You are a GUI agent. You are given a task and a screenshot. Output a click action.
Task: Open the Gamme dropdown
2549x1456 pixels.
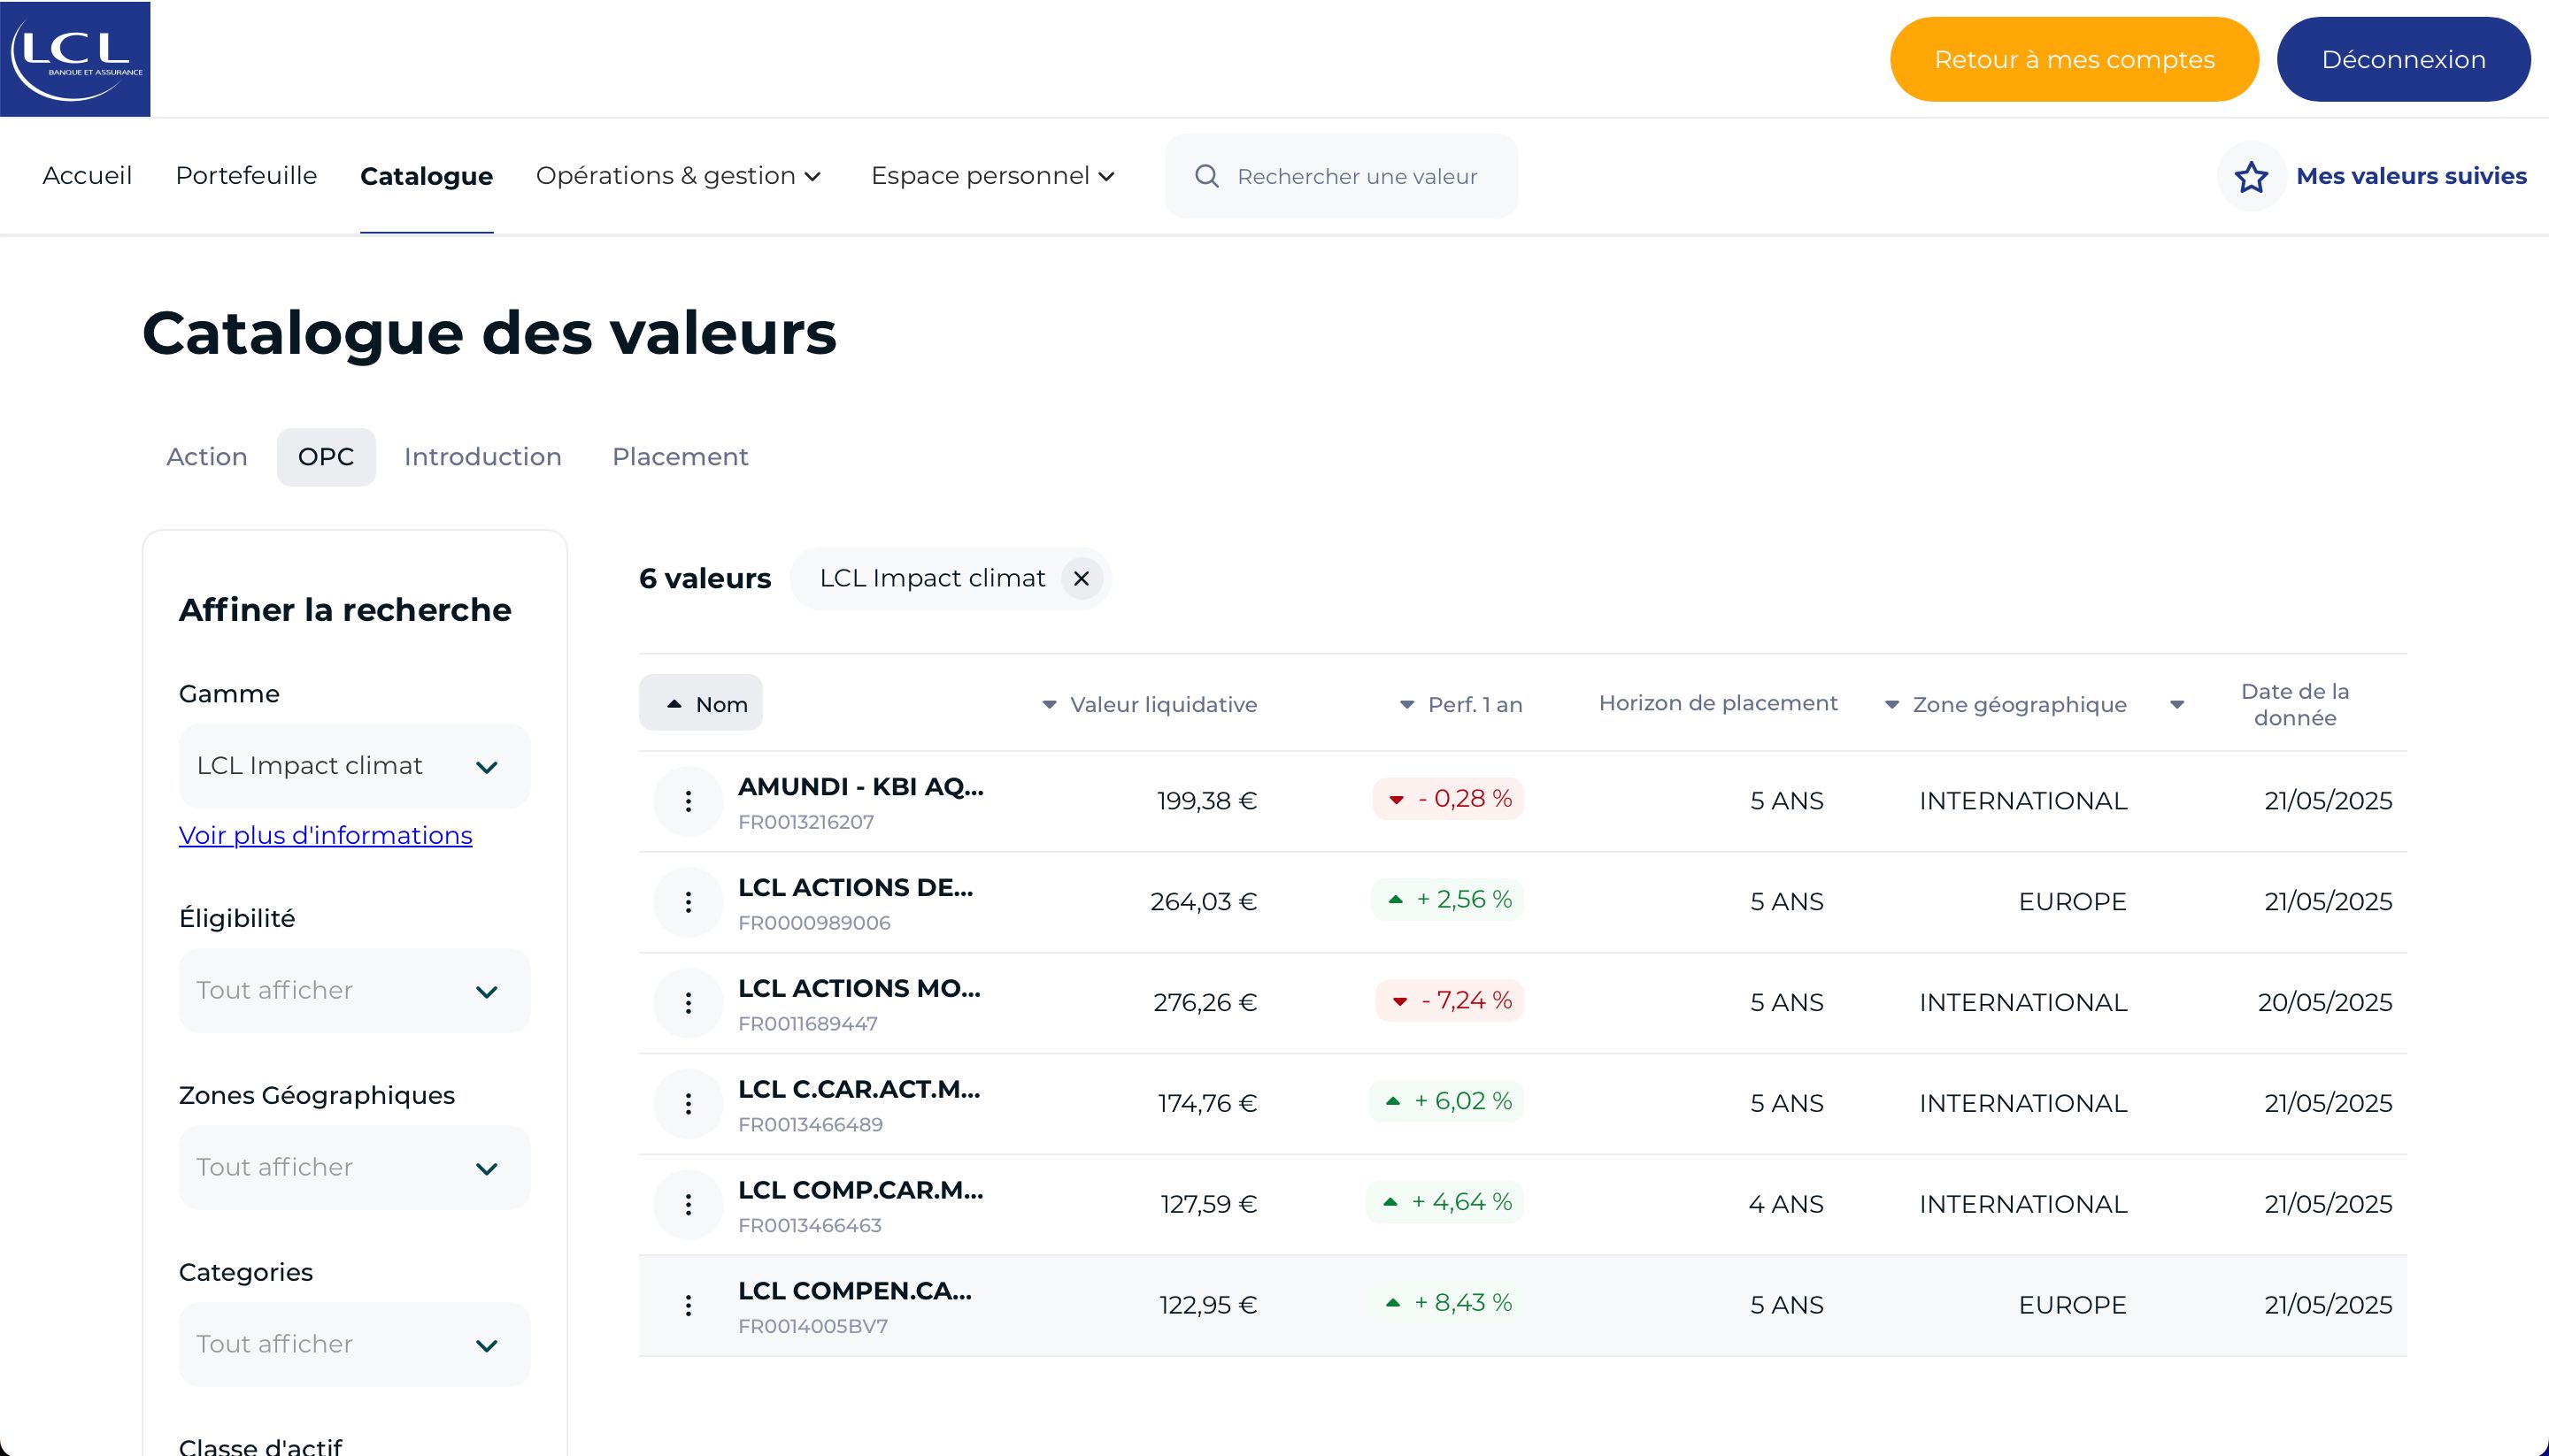(354, 766)
